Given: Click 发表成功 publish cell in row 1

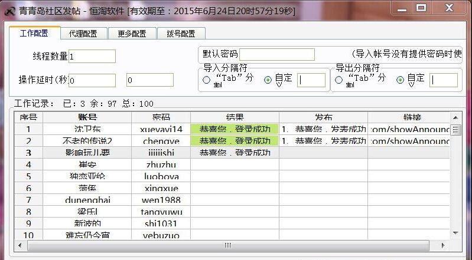Looking at the screenshot, I should click(324, 129).
